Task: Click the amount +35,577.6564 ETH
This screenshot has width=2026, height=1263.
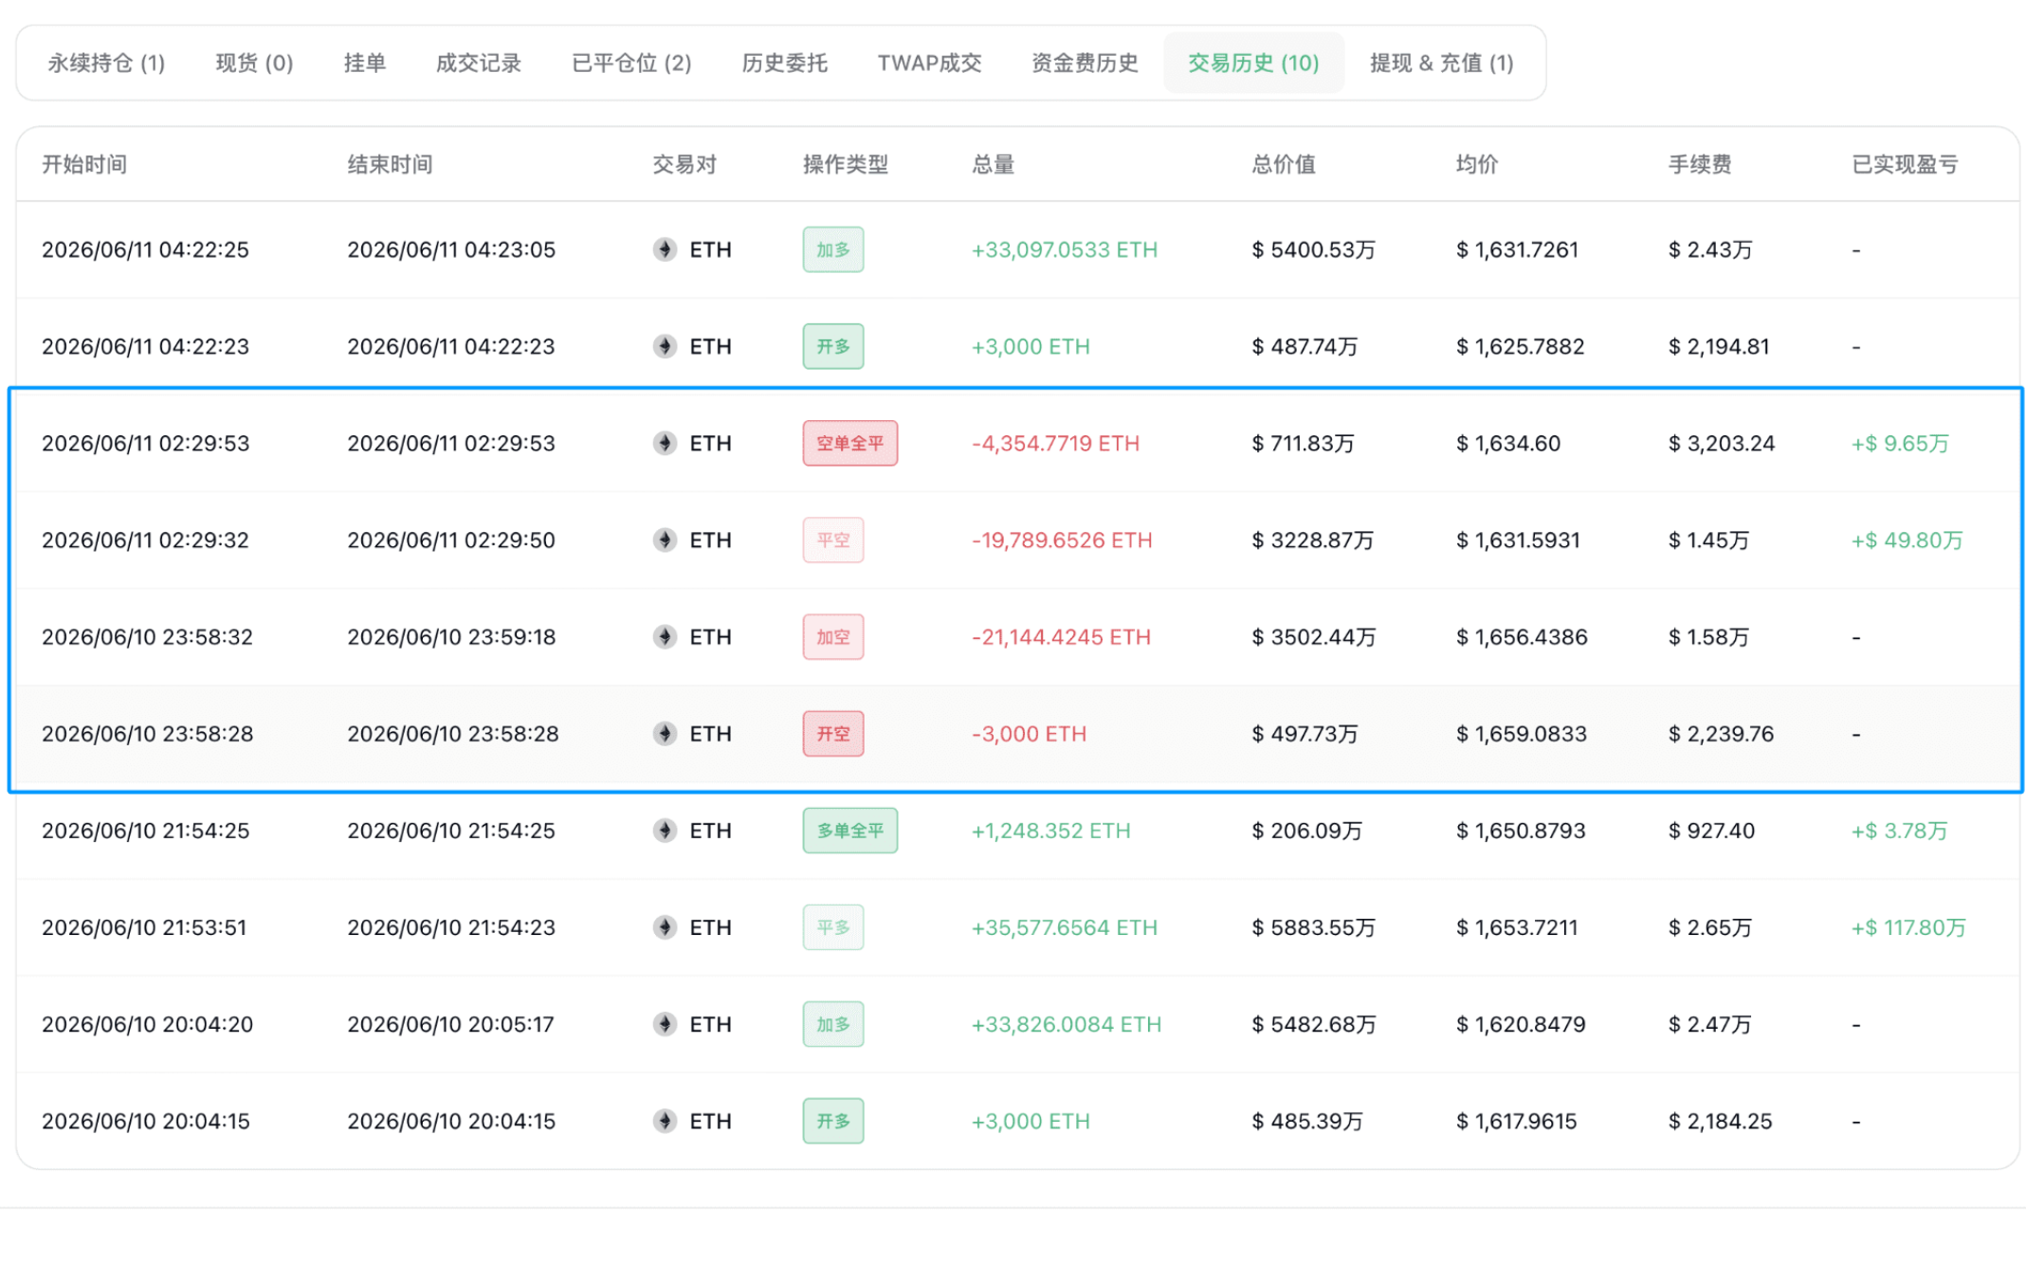Action: tap(1065, 926)
